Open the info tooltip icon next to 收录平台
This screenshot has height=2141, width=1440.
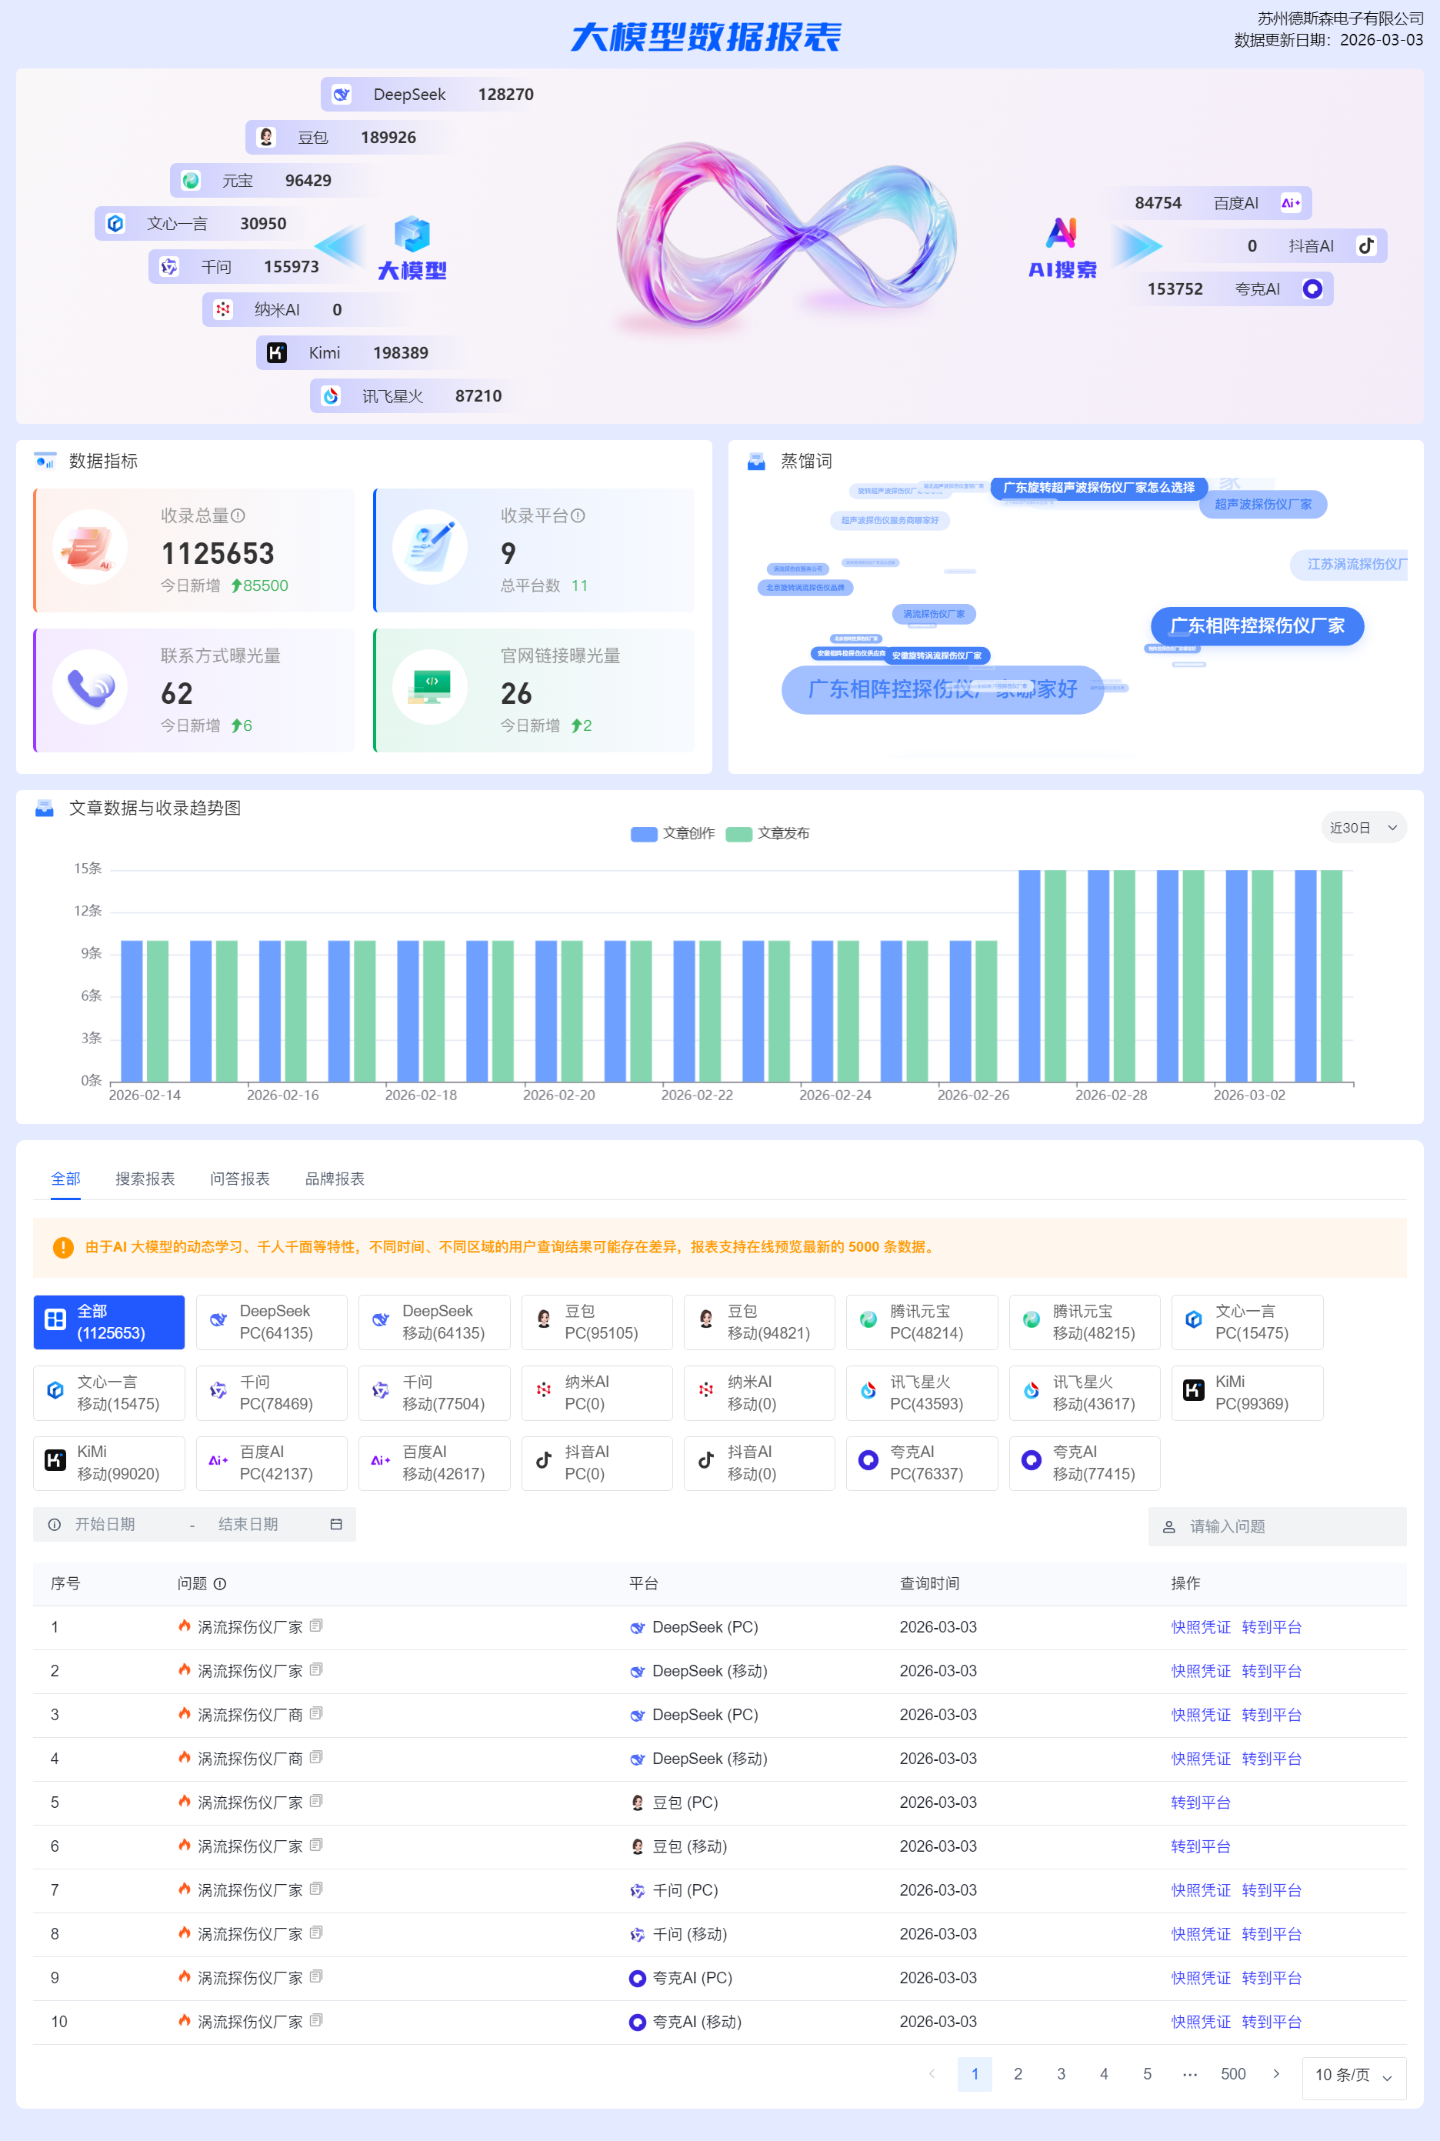pyautogui.click(x=578, y=516)
